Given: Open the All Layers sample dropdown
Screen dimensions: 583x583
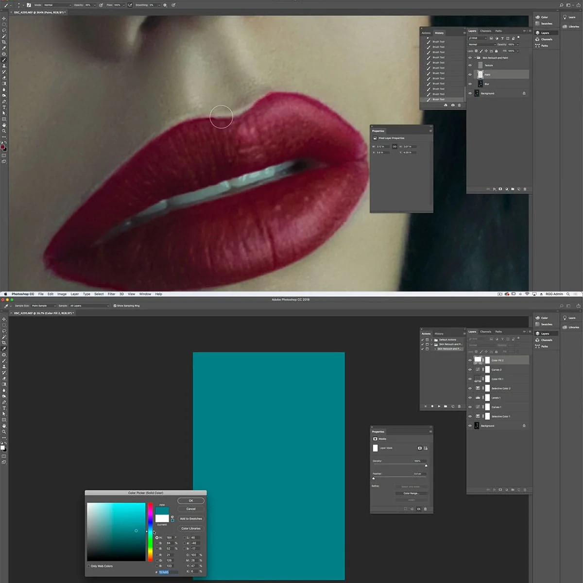Looking at the screenshot, I should tap(89, 306).
